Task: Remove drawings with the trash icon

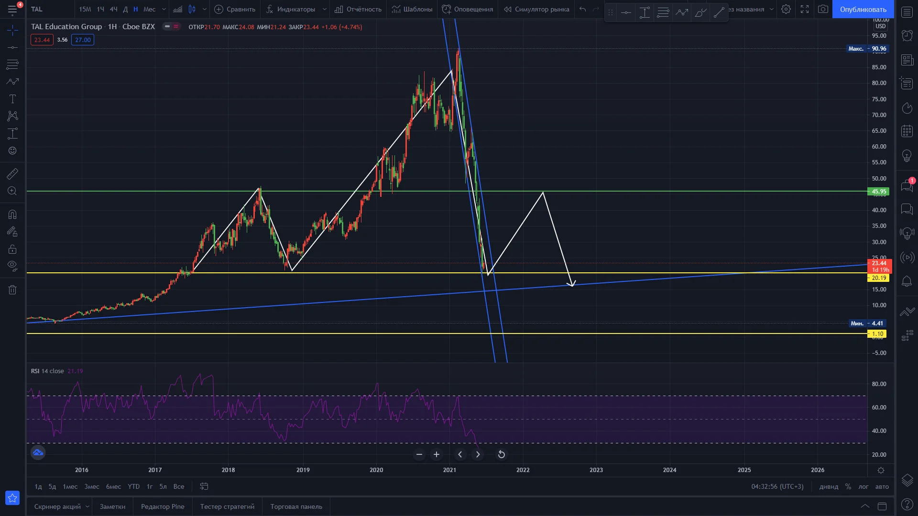Action: [12, 290]
